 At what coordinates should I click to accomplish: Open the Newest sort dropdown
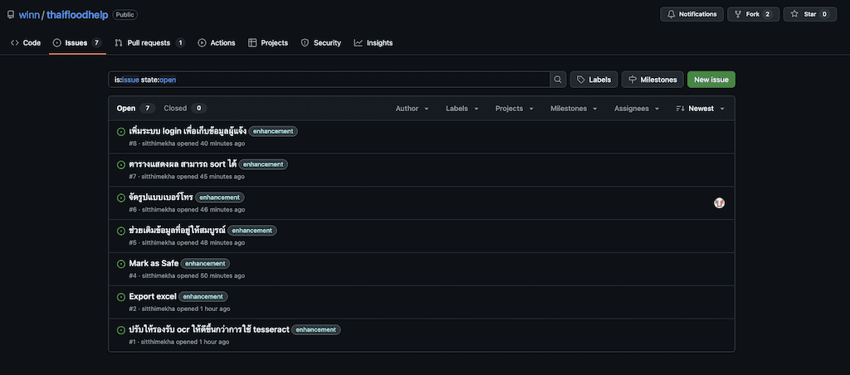(x=700, y=109)
